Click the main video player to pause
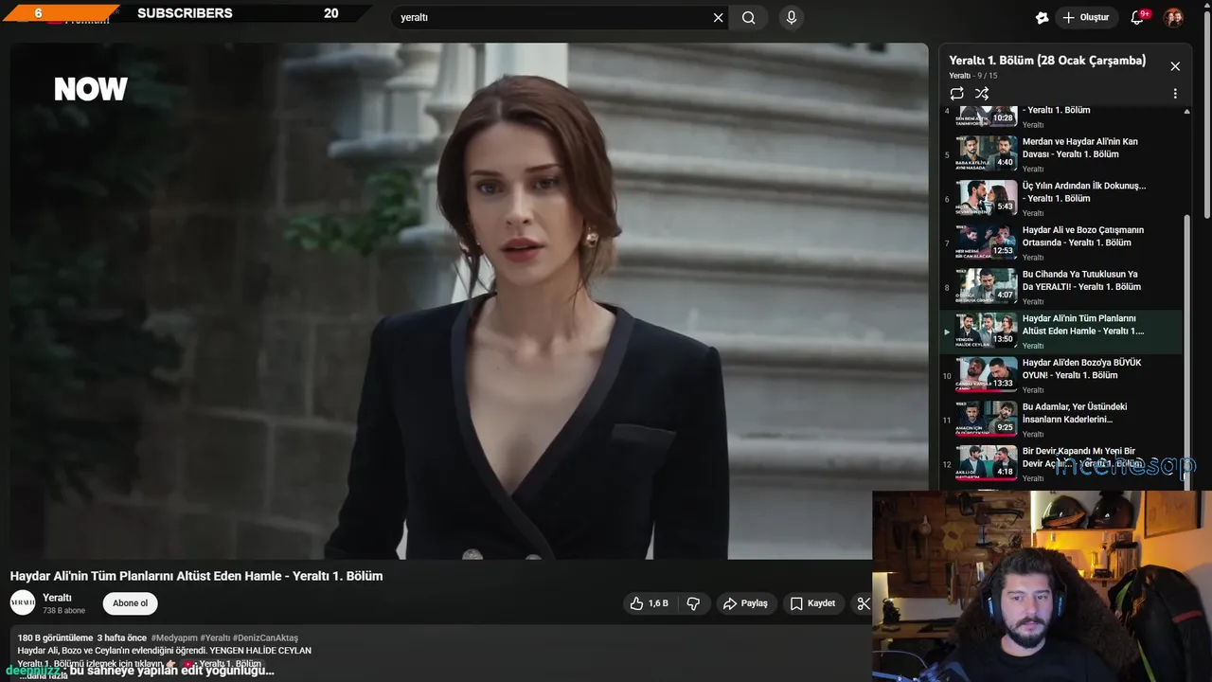The image size is (1212, 682). [469, 301]
